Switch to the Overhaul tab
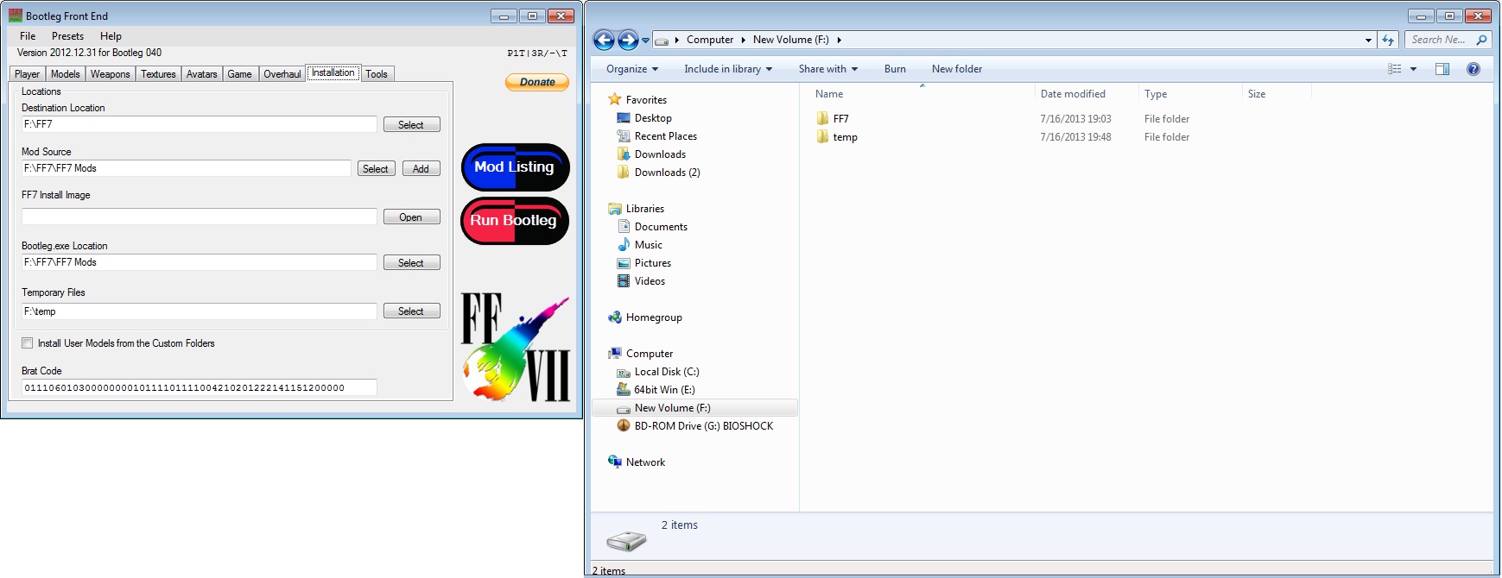The width and height of the screenshot is (1502, 578). click(282, 74)
